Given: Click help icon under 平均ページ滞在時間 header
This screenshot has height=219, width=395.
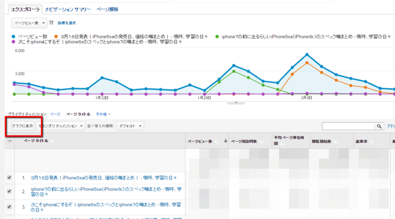Looking at the screenshot, I should click(283, 144).
